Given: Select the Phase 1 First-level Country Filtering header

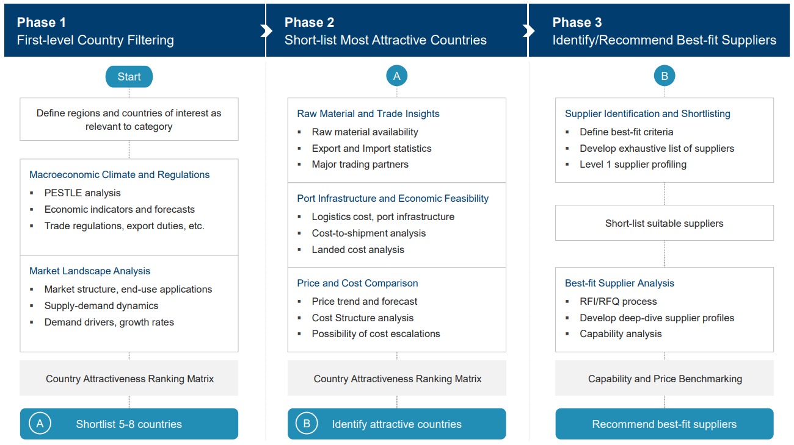Looking at the screenshot, I should [x=95, y=32].
